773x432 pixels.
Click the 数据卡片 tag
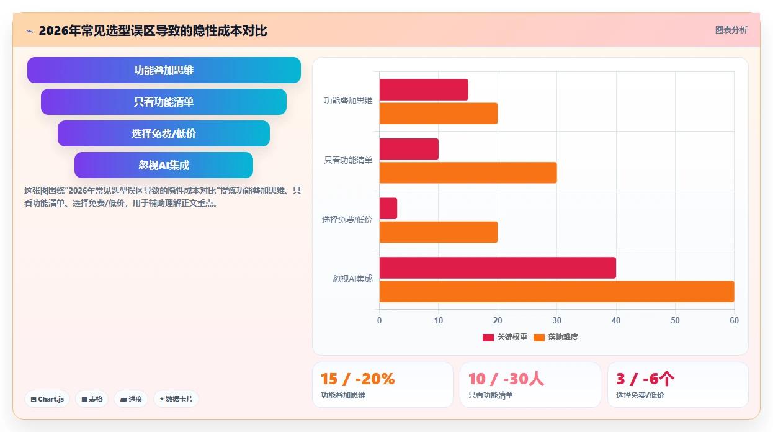[176, 399]
